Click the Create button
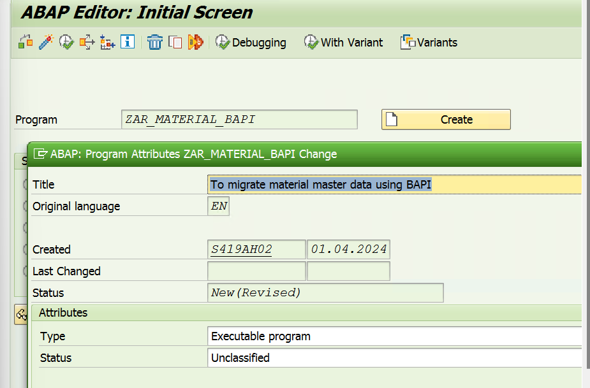This screenshot has width=590, height=388. (x=446, y=120)
